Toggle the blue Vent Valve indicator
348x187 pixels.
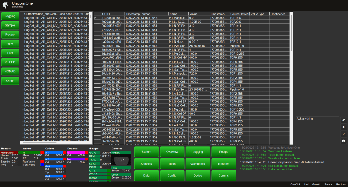pos(43,165)
